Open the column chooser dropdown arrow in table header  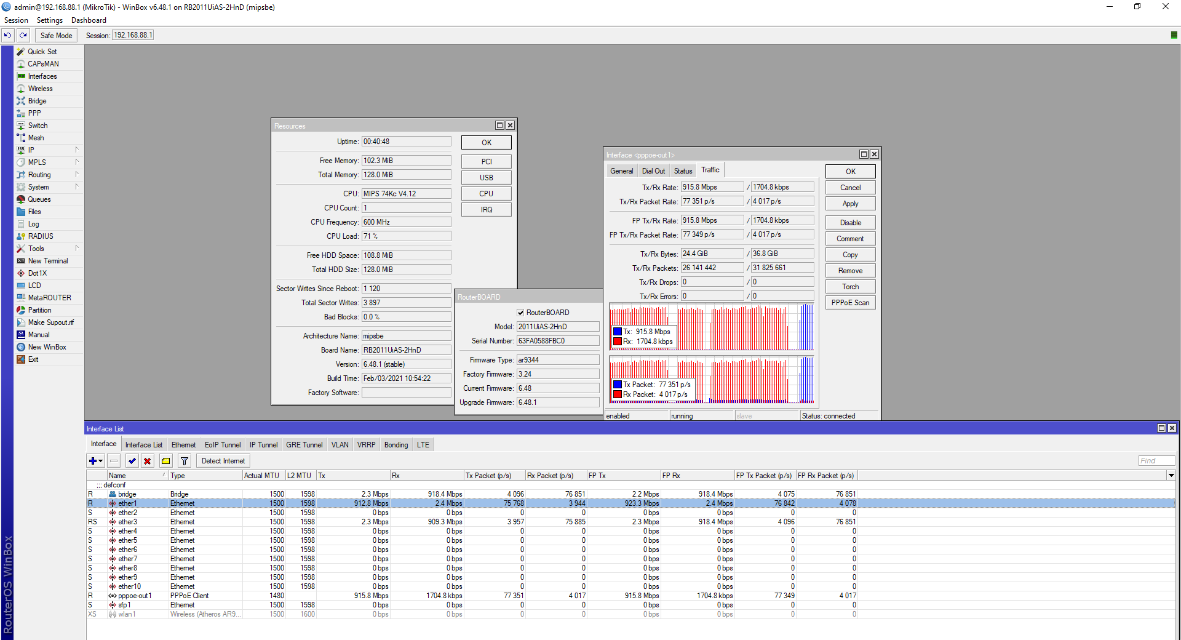1171,475
